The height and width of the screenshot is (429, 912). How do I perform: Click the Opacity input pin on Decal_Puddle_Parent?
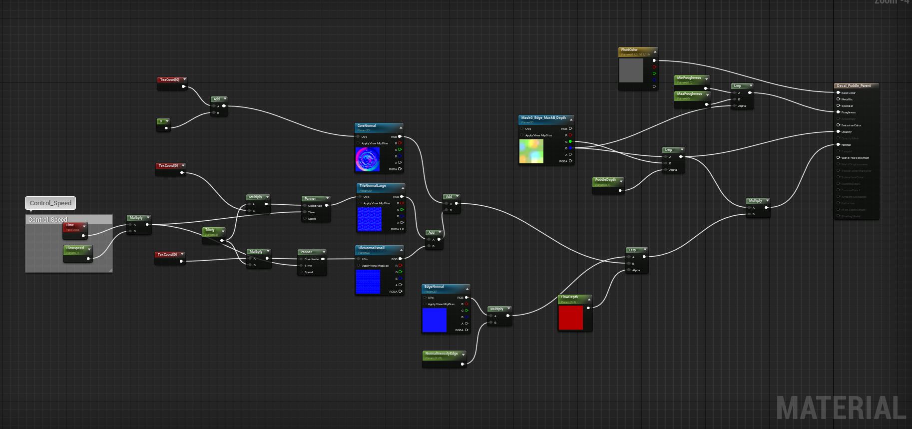click(x=838, y=131)
